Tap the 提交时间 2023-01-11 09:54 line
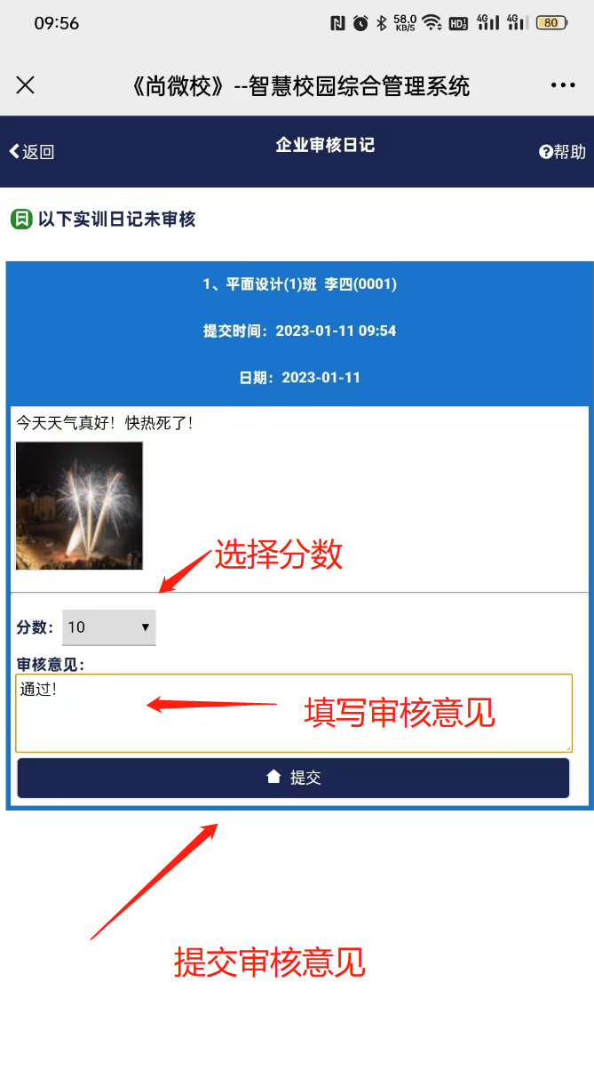Image resolution: width=594 pixels, height=1070 pixels. (x=299, y=331)
